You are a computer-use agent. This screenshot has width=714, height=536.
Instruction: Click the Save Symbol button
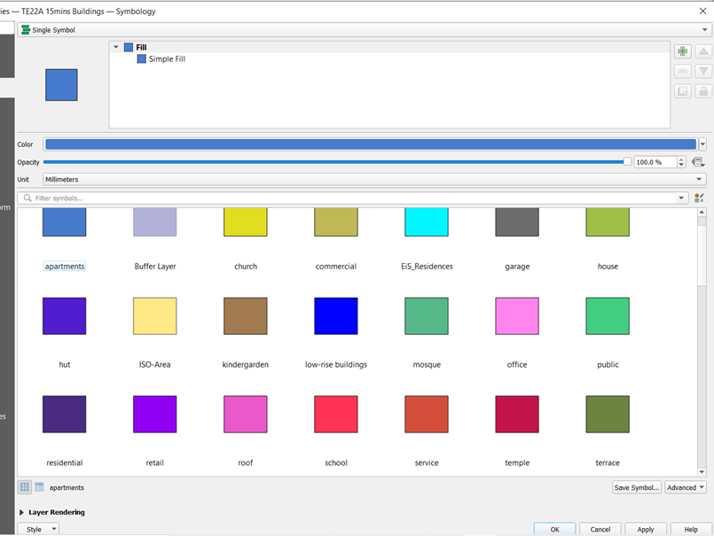(637, 487)
